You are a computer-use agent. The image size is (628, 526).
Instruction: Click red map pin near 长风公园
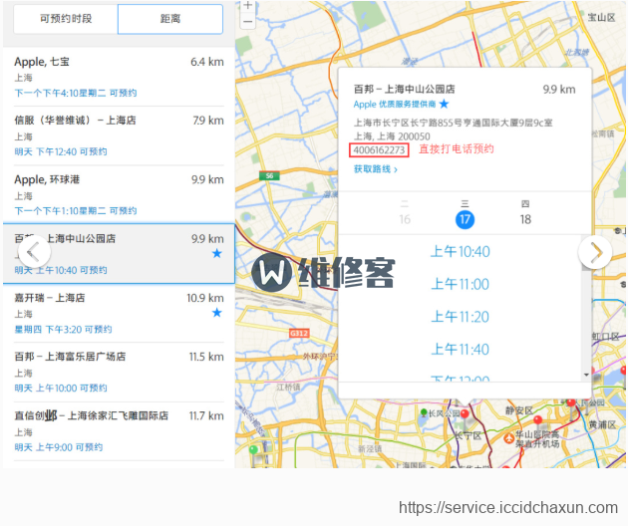(x=465, y=414)
